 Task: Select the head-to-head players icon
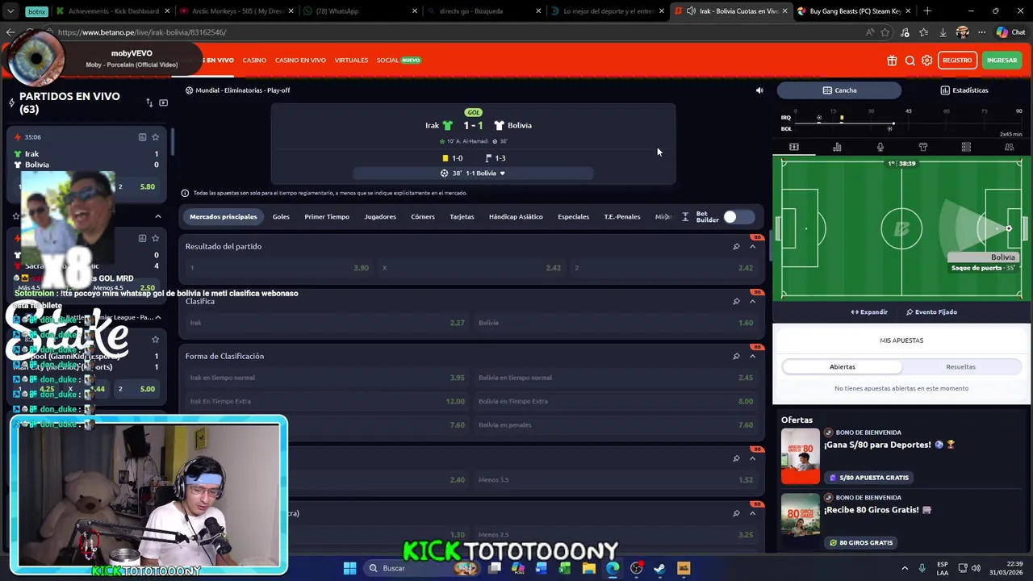tap(1009, 147)
